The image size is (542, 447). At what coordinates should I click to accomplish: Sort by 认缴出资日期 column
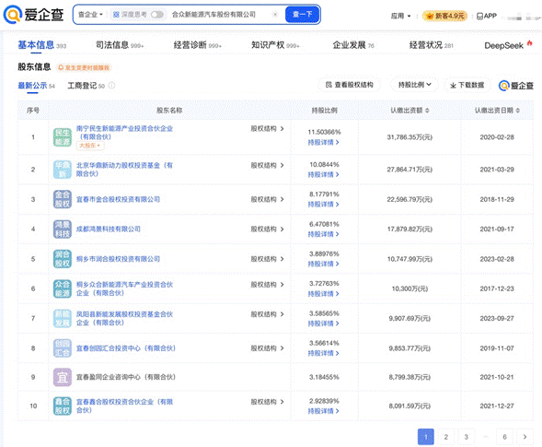(497, 111)
